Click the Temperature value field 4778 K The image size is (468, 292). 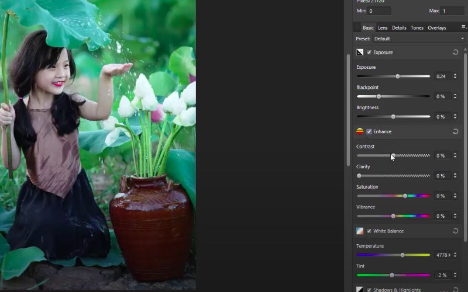click(442, 255)
